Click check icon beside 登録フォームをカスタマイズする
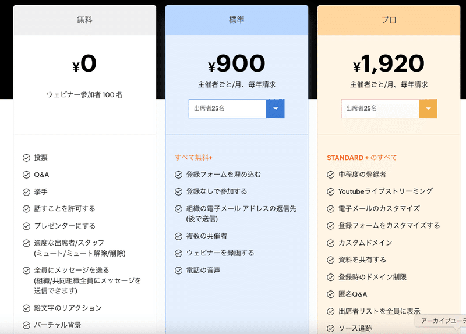This screenshot has height=334, width=466. pos(330,226)
